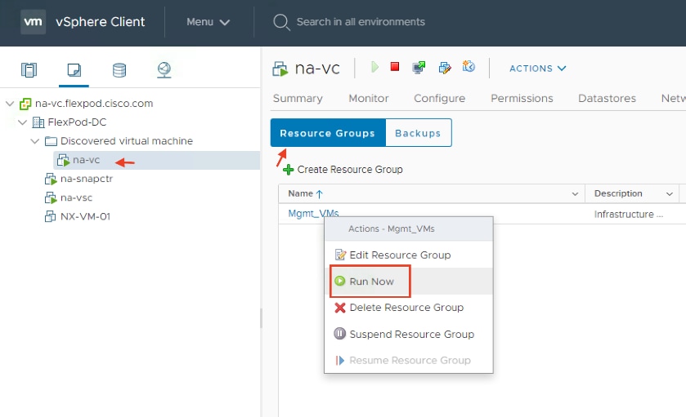The height and width of the screenshot is (417, 686).
Task: Launch the VM console icon
Action: click(419, 67)
